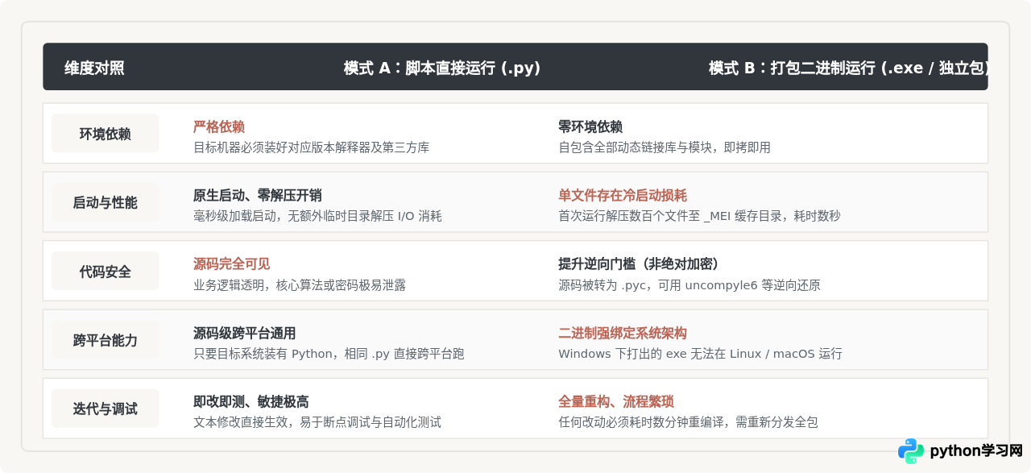Select the '零环境依赖' heading
The image size is (1031, 473).
(590, 127)
